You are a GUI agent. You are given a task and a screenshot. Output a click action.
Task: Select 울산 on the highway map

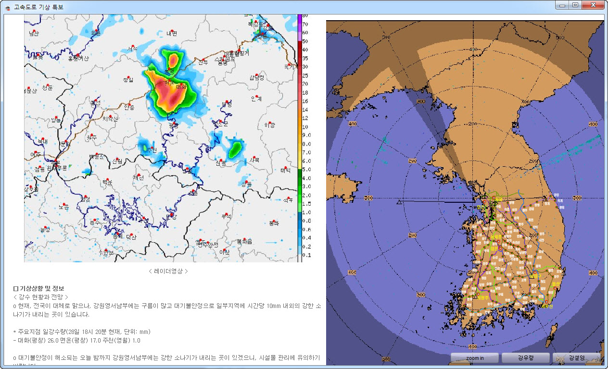click(557, 284)
